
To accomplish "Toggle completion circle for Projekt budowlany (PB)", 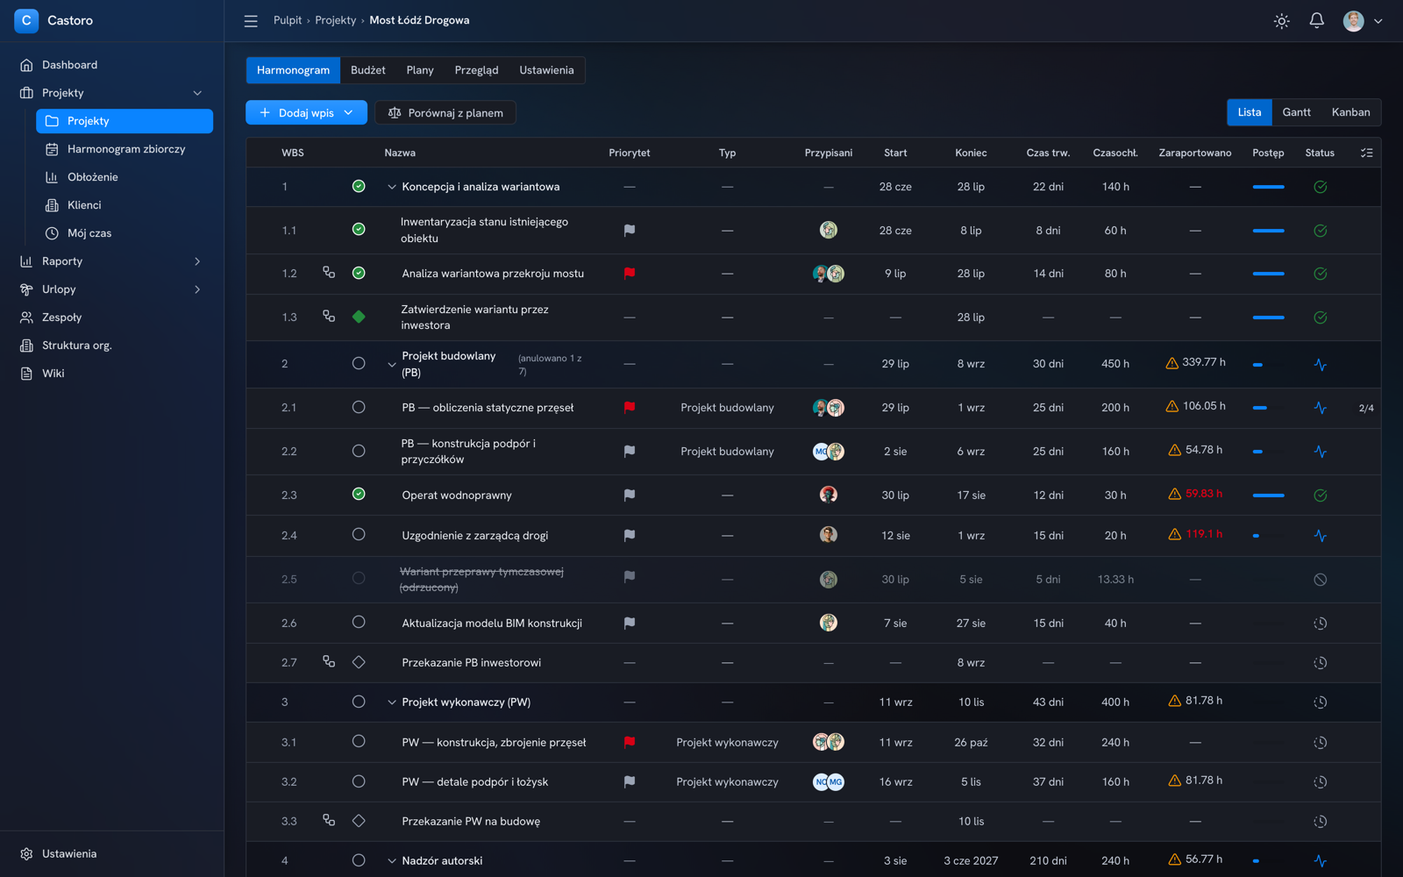I will [x=359, y=363].
